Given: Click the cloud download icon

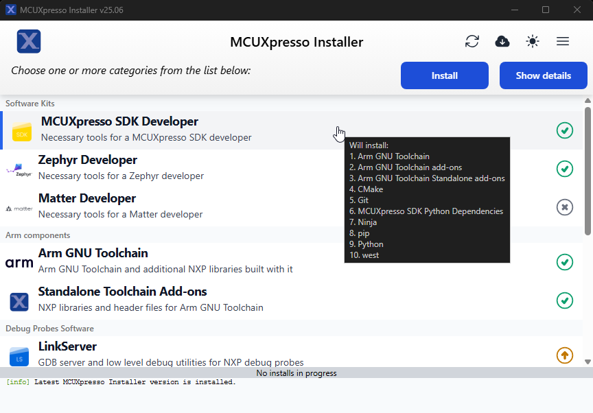Looking at the screenshot, I should coord(502,41).
